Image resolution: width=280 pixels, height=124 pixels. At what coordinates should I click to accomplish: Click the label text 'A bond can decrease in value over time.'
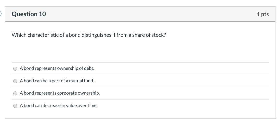coord(59,106)
